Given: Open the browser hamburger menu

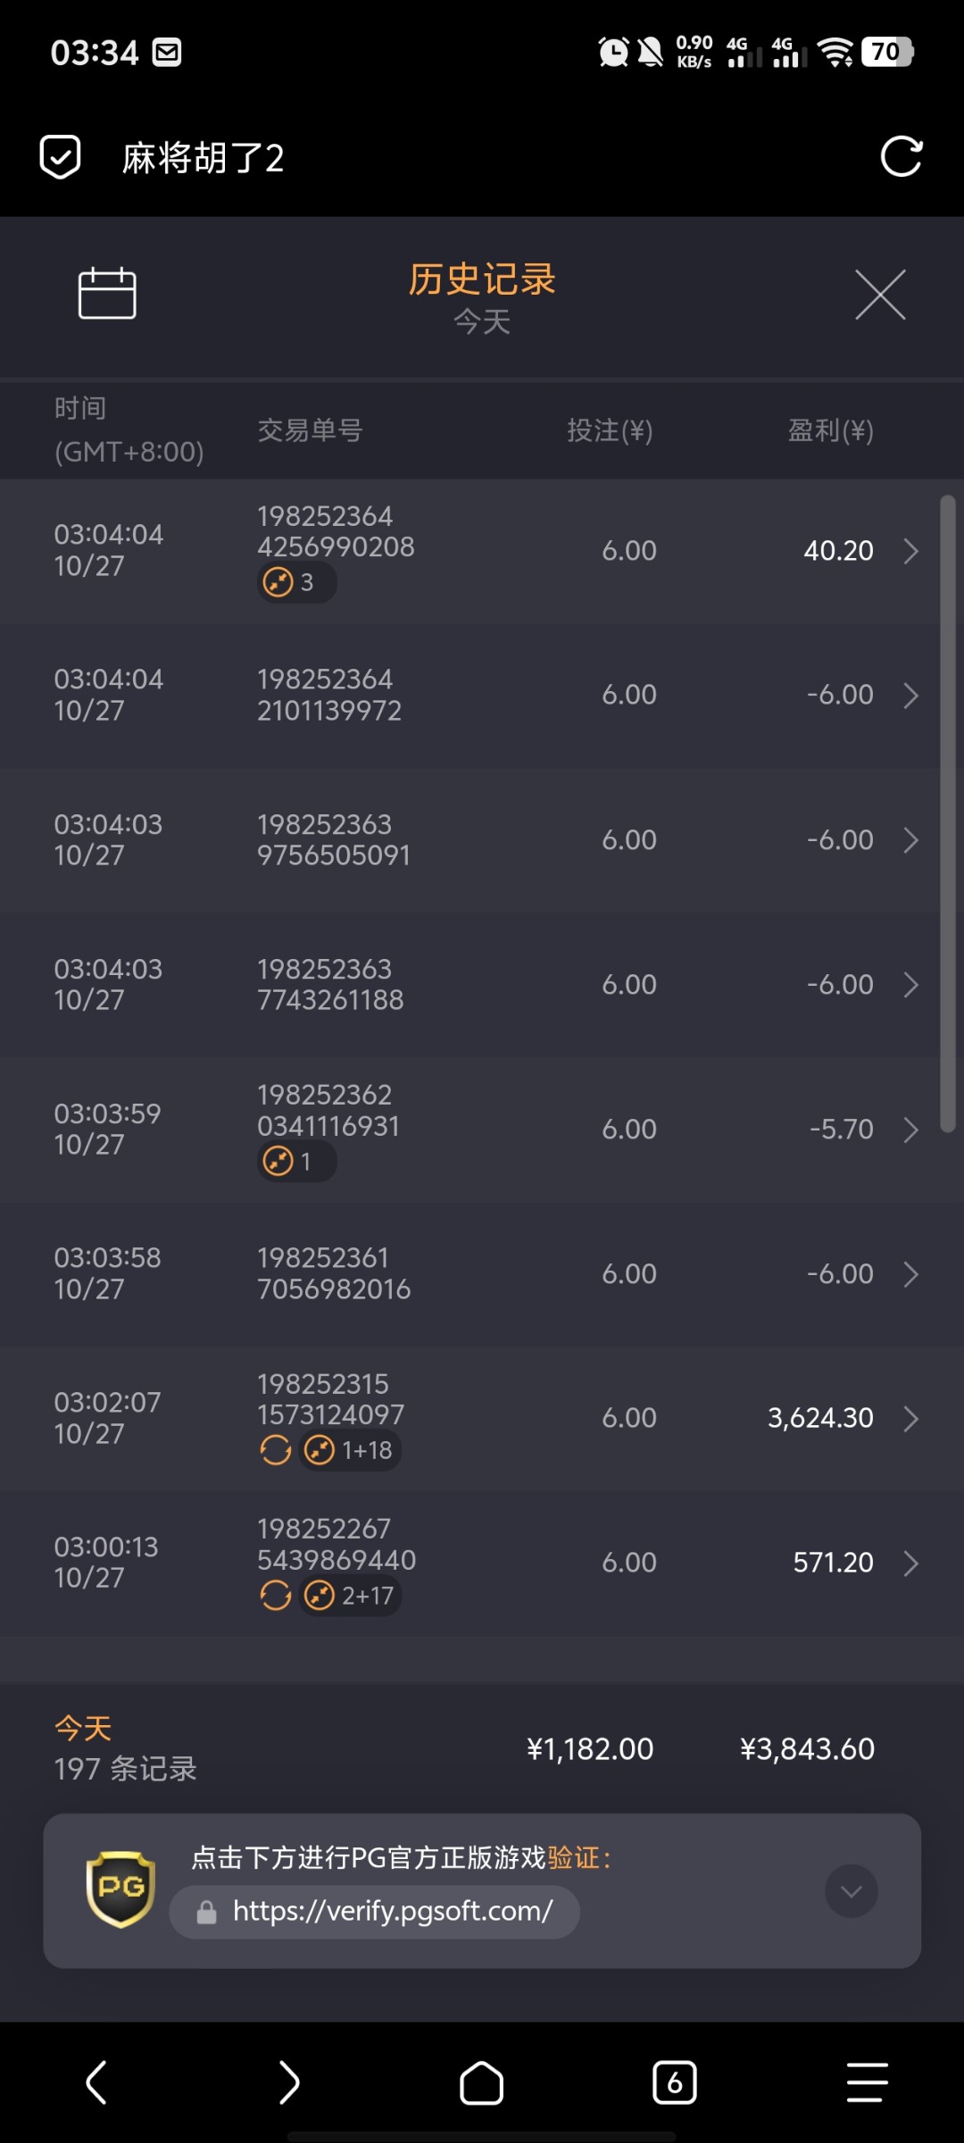Looking at the screenshot, I should [x=867, y=2082].
